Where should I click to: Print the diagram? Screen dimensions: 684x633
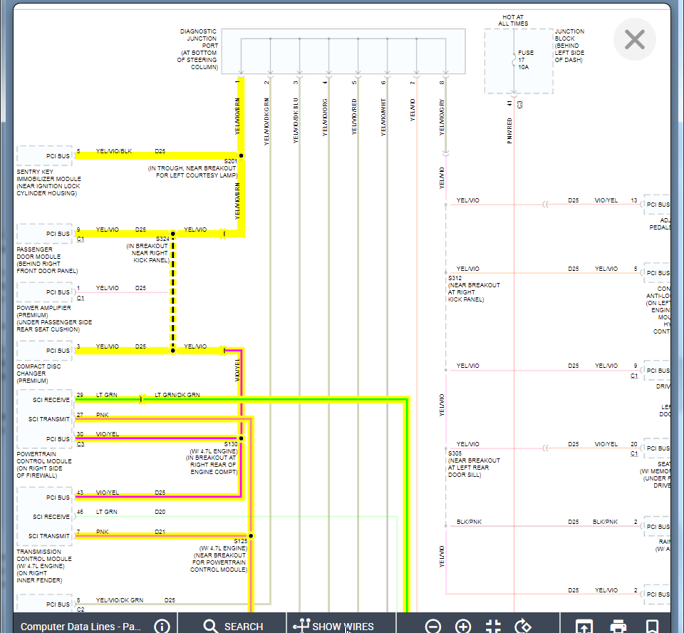[x=618, y=626]
